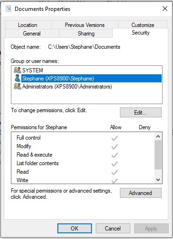Click the Full control Allow checkmark
Screen dimensions: 173x239
click(x=115, y=138)
